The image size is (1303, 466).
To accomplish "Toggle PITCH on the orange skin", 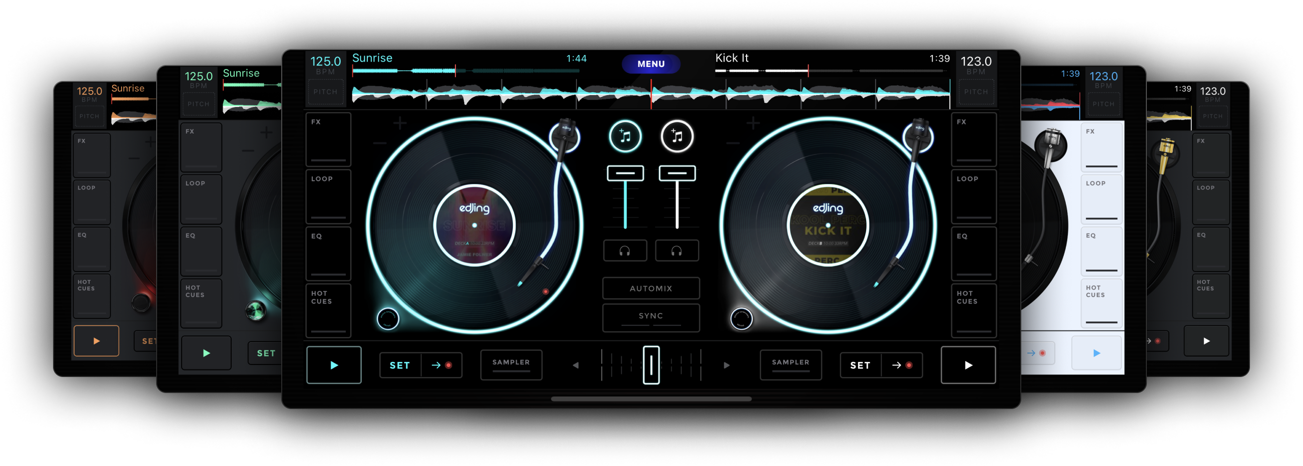I will (x=90, y=116).
